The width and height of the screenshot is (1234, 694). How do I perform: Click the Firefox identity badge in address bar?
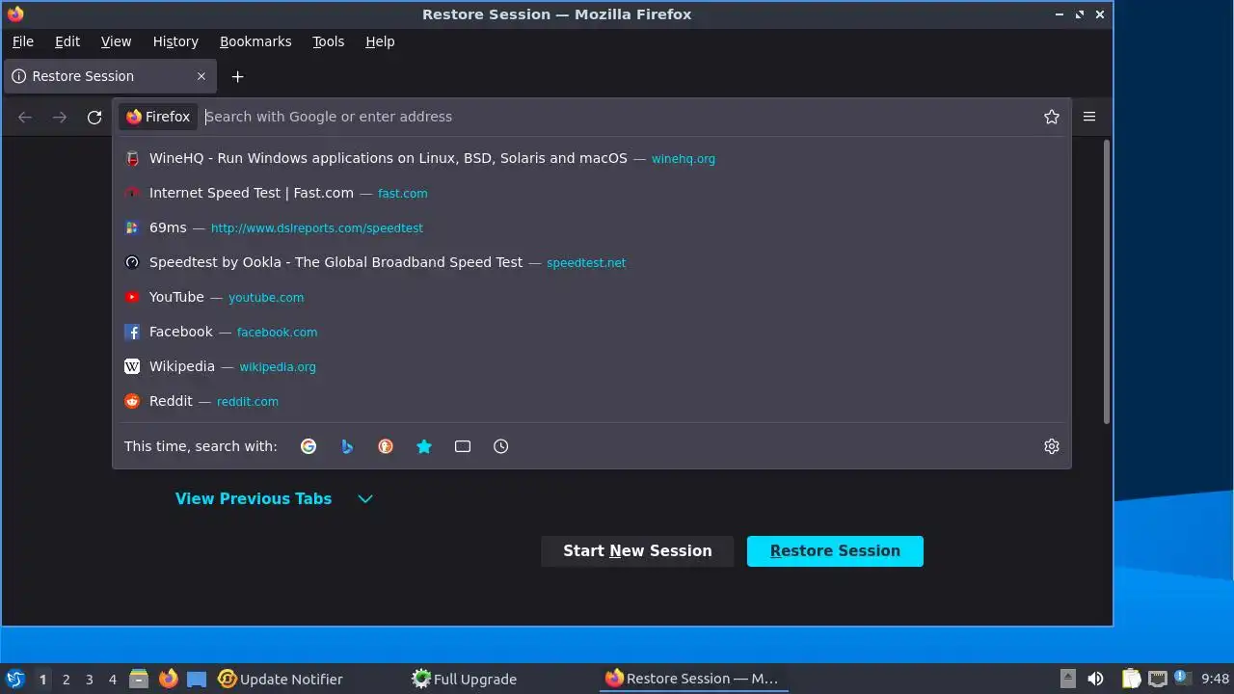pyautogui.click(x=158, y=117)
